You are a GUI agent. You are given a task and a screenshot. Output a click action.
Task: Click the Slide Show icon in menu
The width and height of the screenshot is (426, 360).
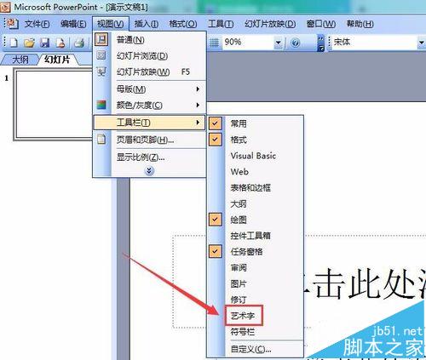coord(101,71)
